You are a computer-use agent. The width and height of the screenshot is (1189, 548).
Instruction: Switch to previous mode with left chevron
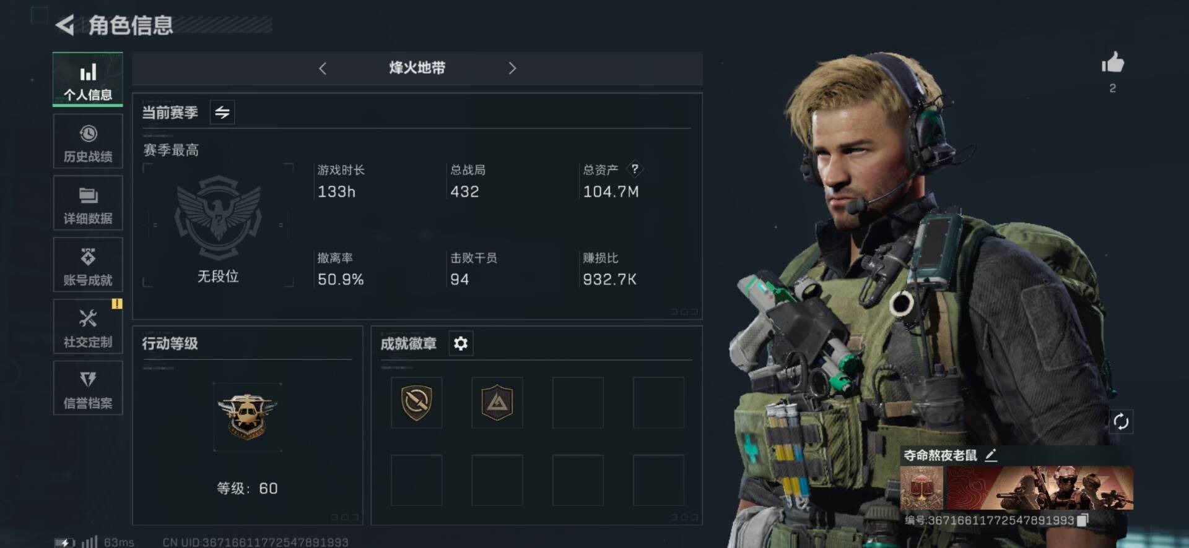pyautogui.click(x=323, y=68)
